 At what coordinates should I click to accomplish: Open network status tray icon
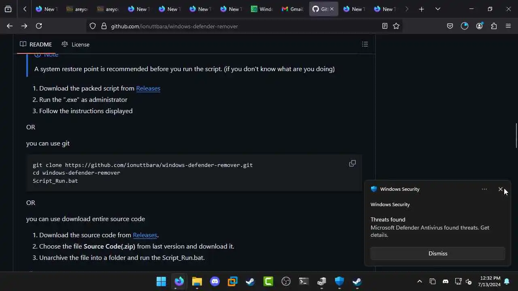(459, 281)
